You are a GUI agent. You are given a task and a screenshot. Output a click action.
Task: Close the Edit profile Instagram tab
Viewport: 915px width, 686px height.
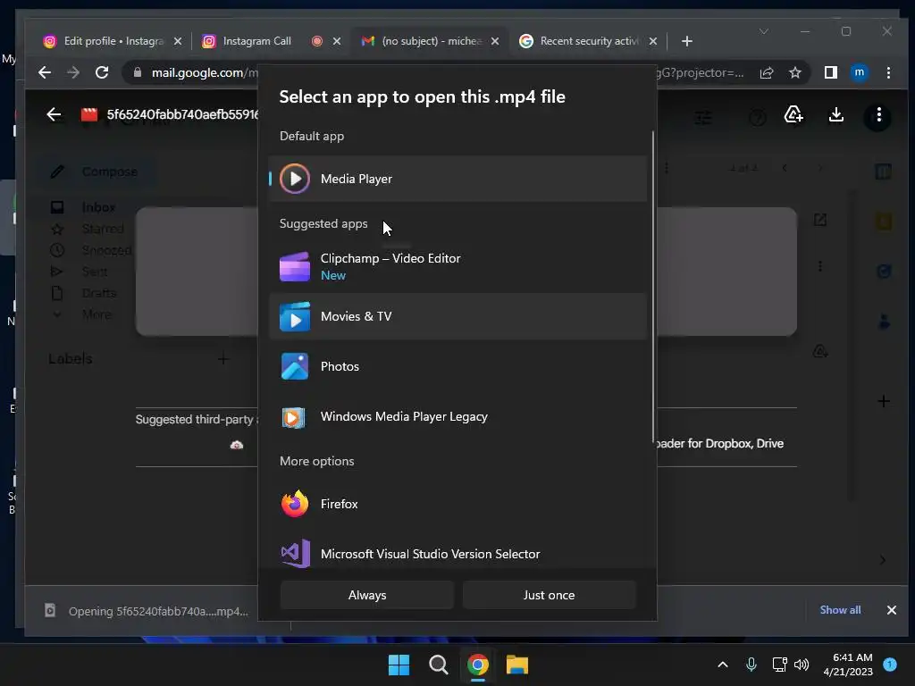[178, 41]
